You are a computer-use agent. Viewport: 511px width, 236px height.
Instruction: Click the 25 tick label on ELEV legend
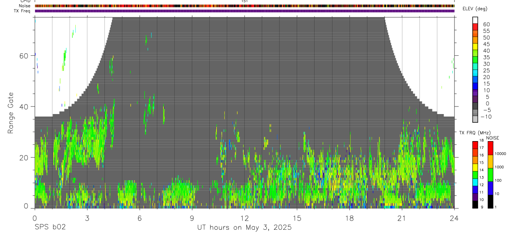pyautogui.click(x=486, y=71)
